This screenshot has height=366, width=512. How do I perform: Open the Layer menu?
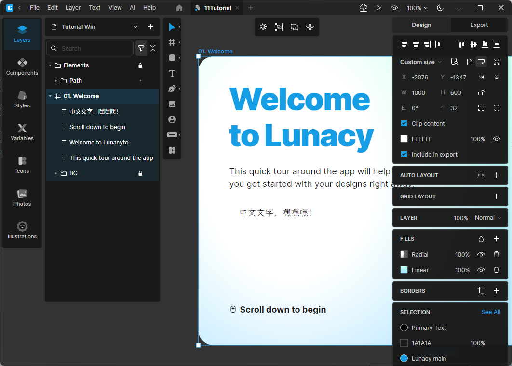coord(73,8)
